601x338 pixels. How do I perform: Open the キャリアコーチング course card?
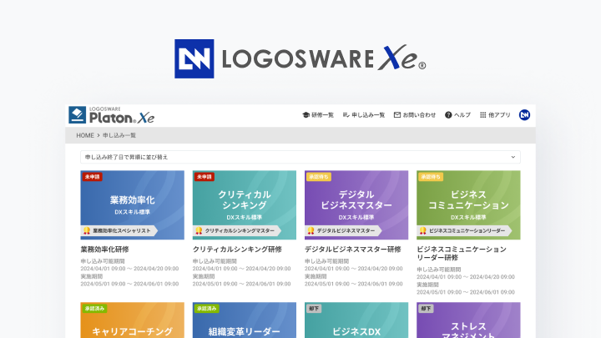[x=132, y=320]
